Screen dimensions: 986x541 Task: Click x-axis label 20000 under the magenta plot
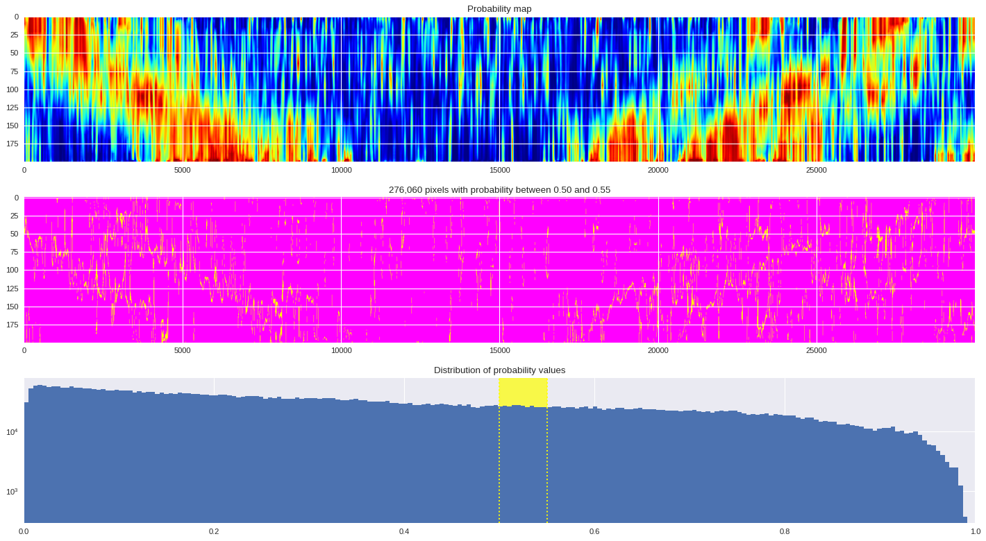tap(658, 350)
